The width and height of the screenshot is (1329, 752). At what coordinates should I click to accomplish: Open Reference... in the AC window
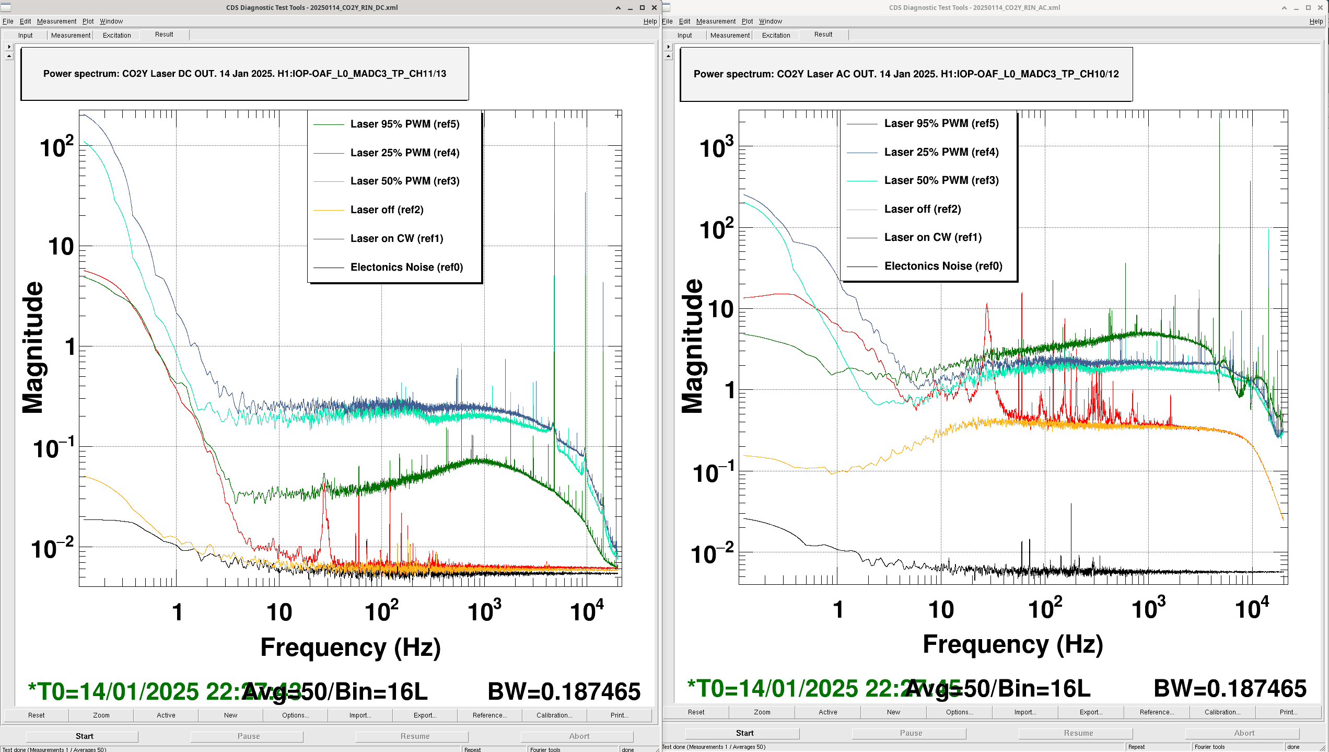coord(1157,712)
